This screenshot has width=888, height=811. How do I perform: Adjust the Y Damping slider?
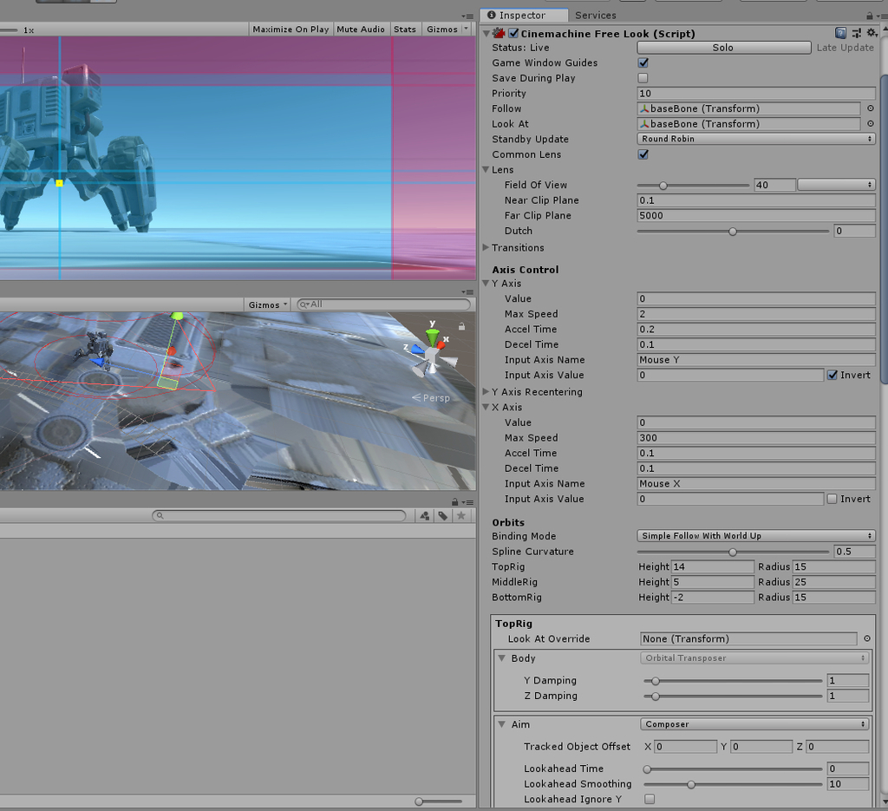click(x=733, y=681)
